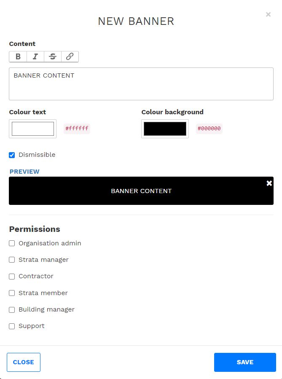Viewport: 282px width, 379px height.
Task: Open the black Colour background swatch
Action: pyautogui.click(x=165, y=129)
